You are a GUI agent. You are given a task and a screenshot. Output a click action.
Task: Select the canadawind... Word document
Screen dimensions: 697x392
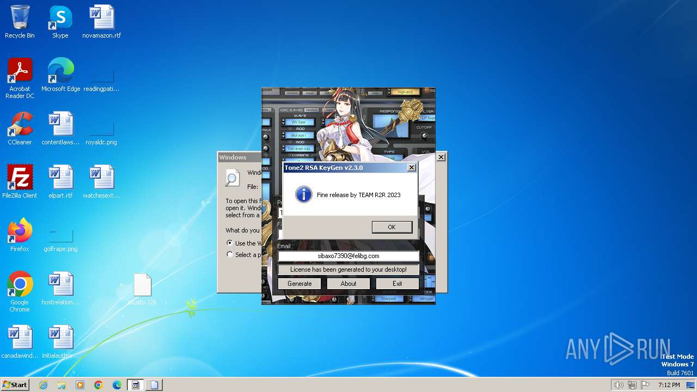[x=20, y=342]
